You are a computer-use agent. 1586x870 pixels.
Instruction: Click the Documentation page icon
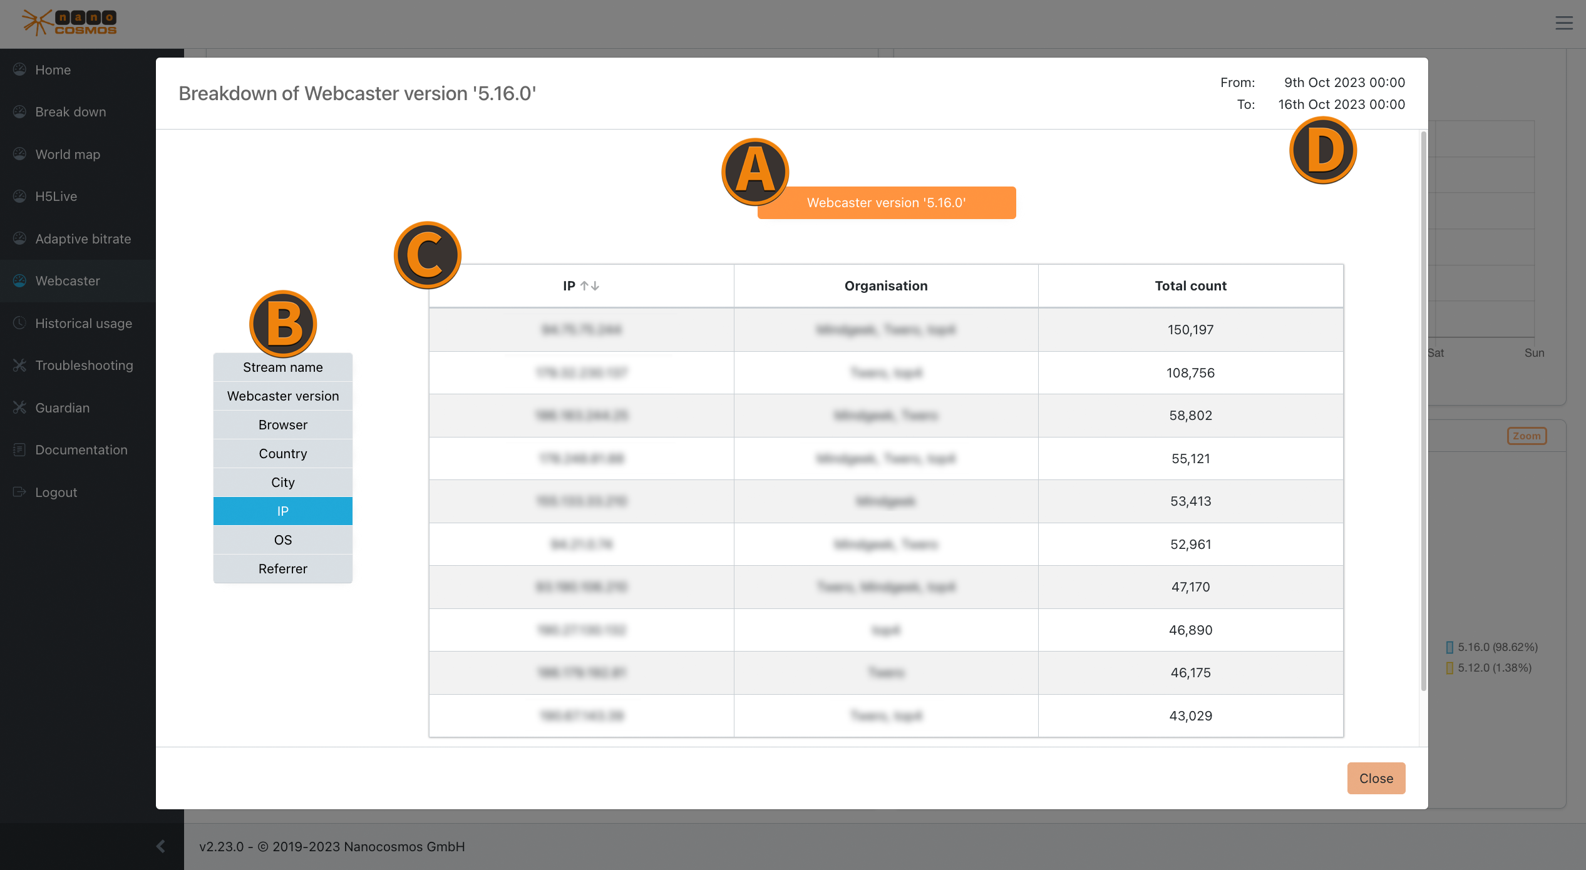click(20, 449)
